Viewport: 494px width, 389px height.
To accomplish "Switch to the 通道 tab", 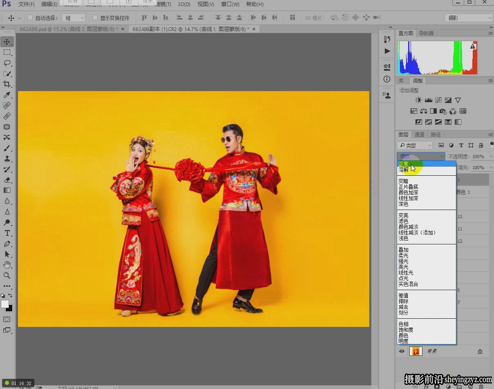I will click(419, 134).
